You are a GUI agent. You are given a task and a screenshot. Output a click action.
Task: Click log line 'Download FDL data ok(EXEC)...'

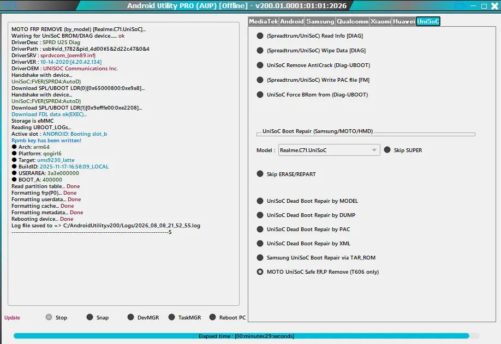[49, 114]
